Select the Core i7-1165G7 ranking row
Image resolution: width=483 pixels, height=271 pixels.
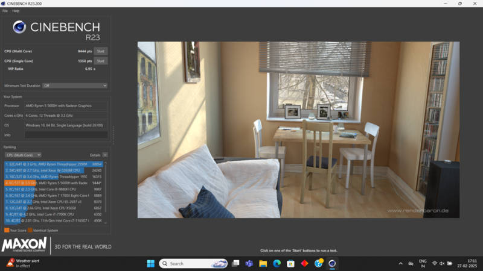tap(53, 220)
